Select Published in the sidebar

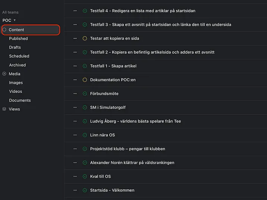click(18, 38)
